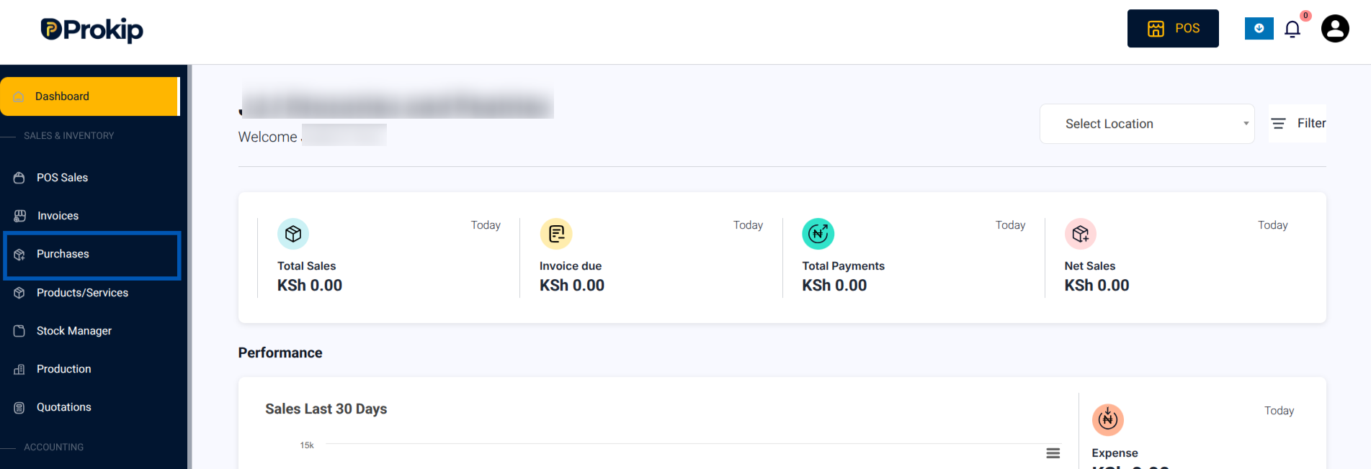Open Invoices in the sidebar
Image resolution: width=1371 pixels, height=469 pixels.
click(x=91, y=216)
